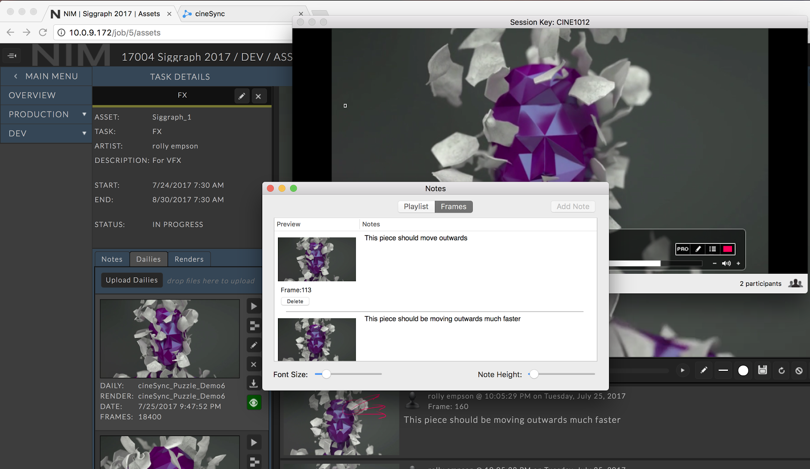
Task: Save annotation with the floppy disk icon
Action: point(762,370)
